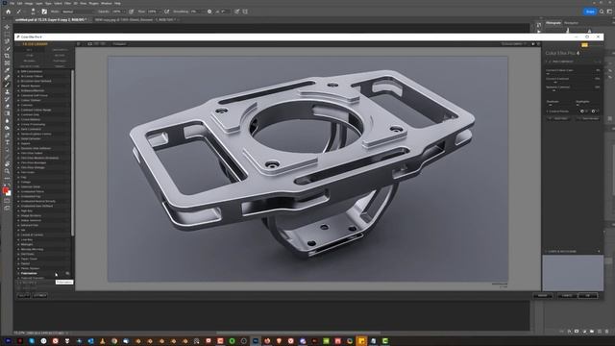Toggle favorite star for Polarization
Image resolution: width=615 pixels, height=346 pixels.
click(18, 273)
